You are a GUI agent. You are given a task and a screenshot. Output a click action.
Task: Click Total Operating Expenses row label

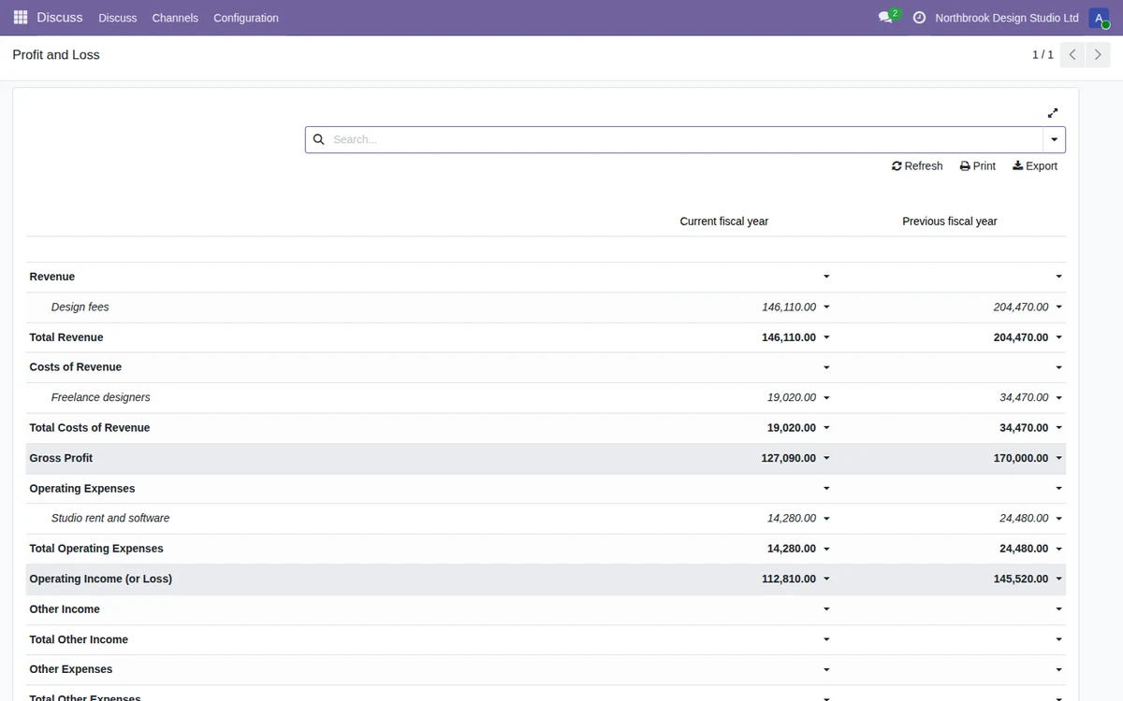tap(96, 549)
